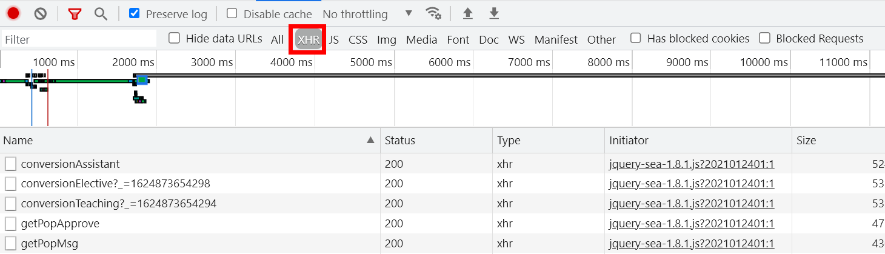
Task: Check the Hide data URLs checkbox
Action: tap(175, 39)
